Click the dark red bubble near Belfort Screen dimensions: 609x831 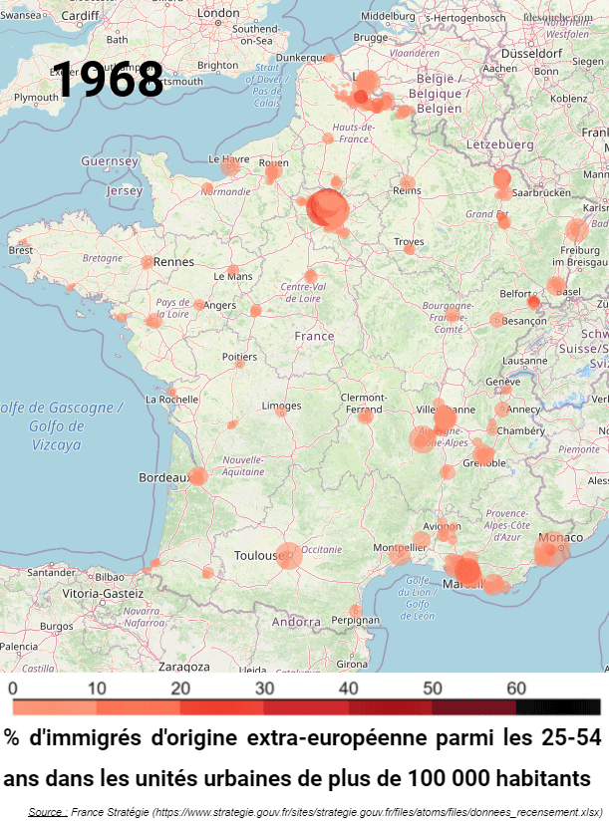(533, 302)
